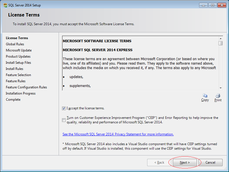
Task: Select the License Terms step in sidebar
Action: point(17,38)
